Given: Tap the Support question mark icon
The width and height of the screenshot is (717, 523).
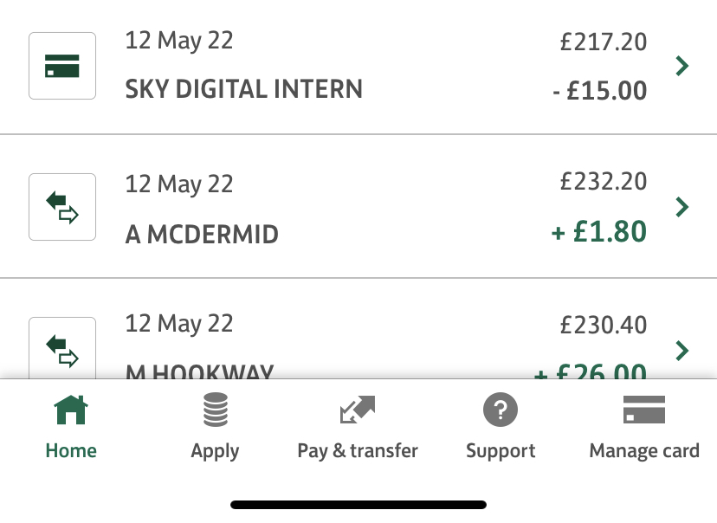Looking at the screenshot, I should (x=501, y=409).
